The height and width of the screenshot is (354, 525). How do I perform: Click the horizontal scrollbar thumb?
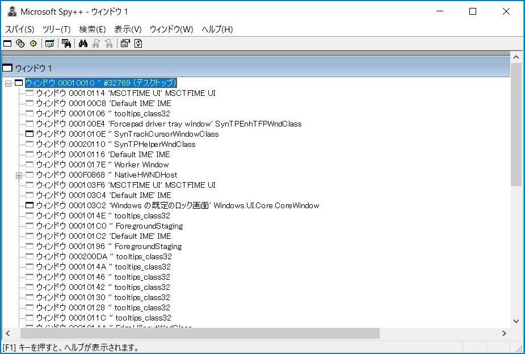[x=200, y=333]
